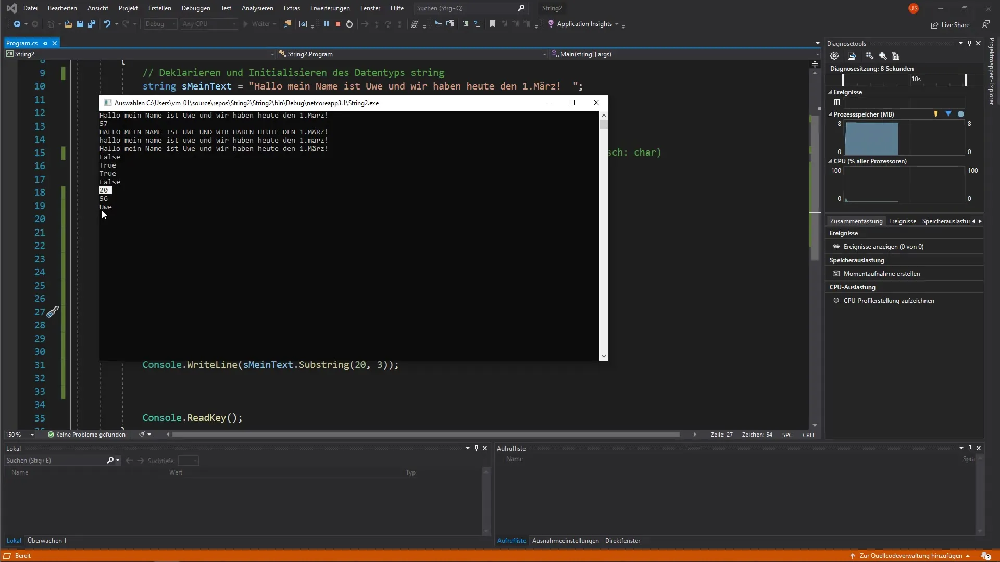Close the Program.cs tab
Viewport: 1000px width, 562px height.
[x=55, y=43]
